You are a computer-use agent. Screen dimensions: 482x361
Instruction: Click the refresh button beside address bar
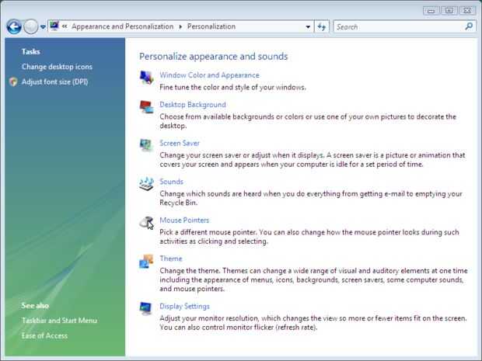tap(322, 26)
